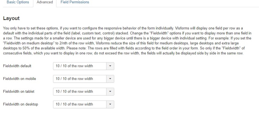Viewport: 259px width, 113px height.
Task: Click the "Fieldwidth default" label
Action: tap(17, 66)
